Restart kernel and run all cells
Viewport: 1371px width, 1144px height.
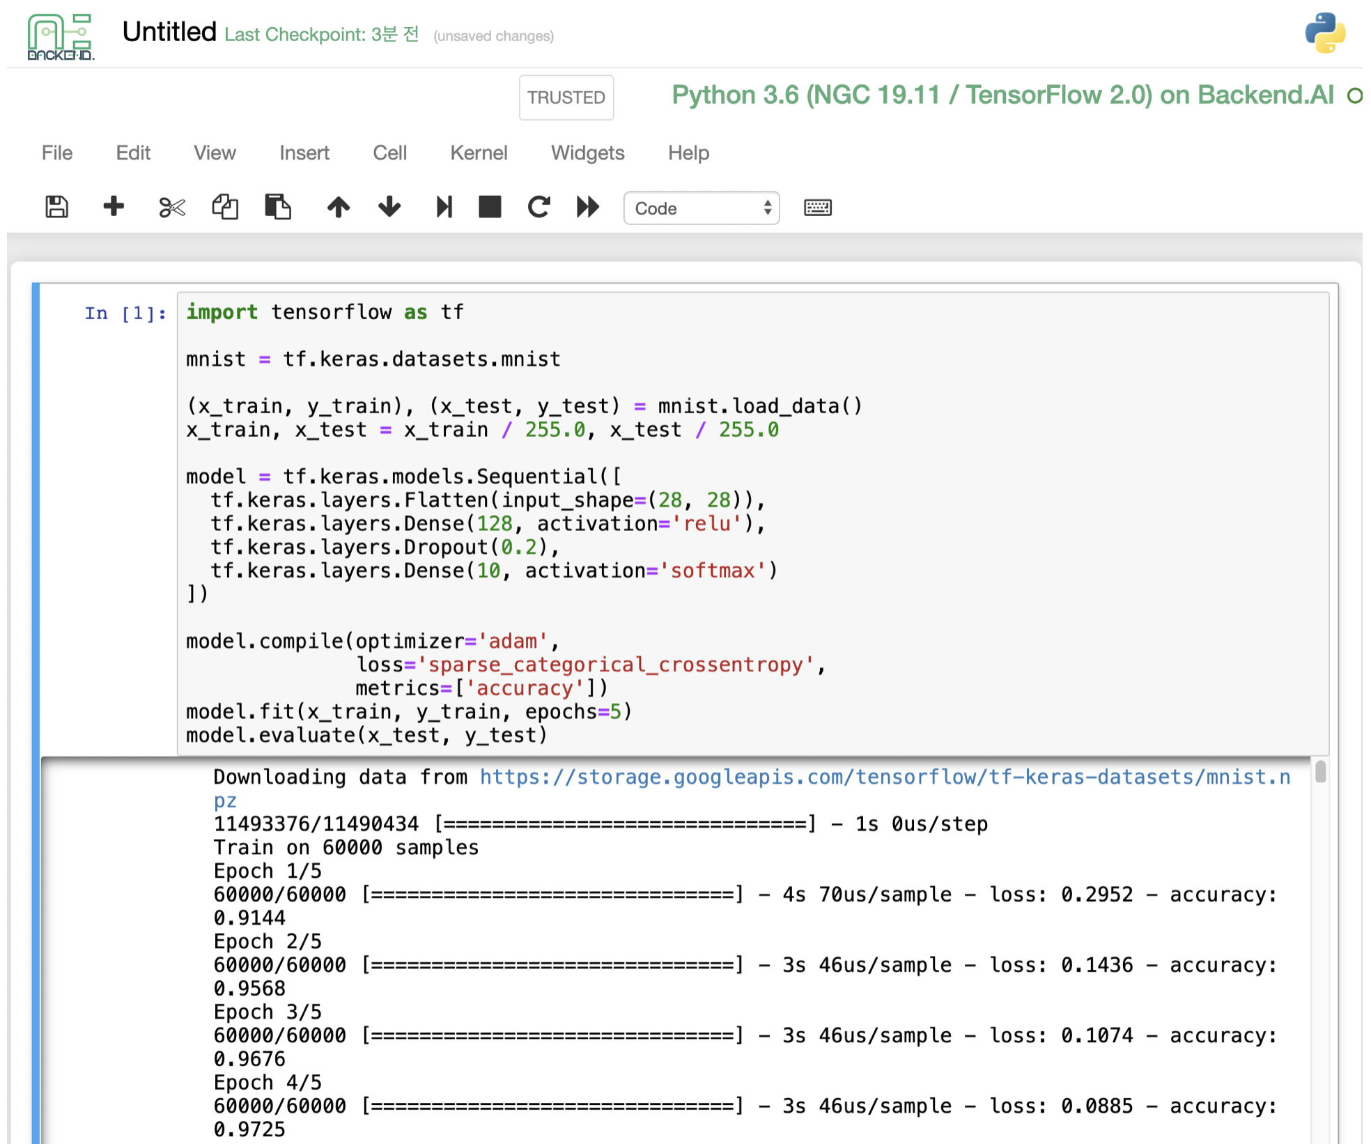[x=588, y=207]
